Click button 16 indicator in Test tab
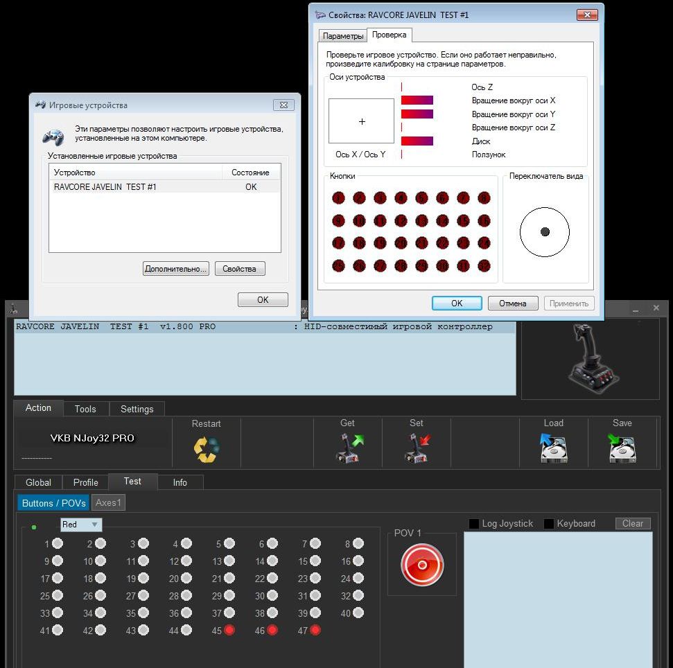The height and width of the screenshot is (668, 673). pyautogui.click(x=358, y=561)
